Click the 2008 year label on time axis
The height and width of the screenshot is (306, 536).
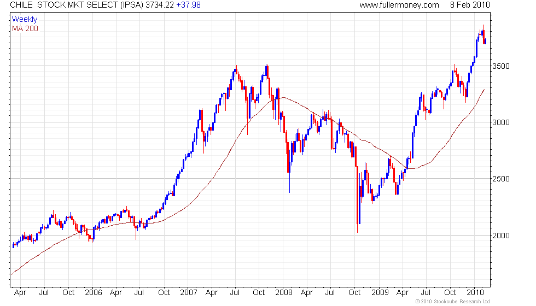pos(284,293)
